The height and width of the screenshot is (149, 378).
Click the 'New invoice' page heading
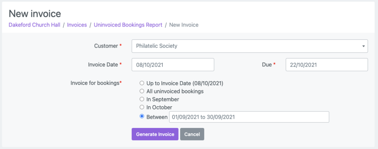click(x=35, y=14)
